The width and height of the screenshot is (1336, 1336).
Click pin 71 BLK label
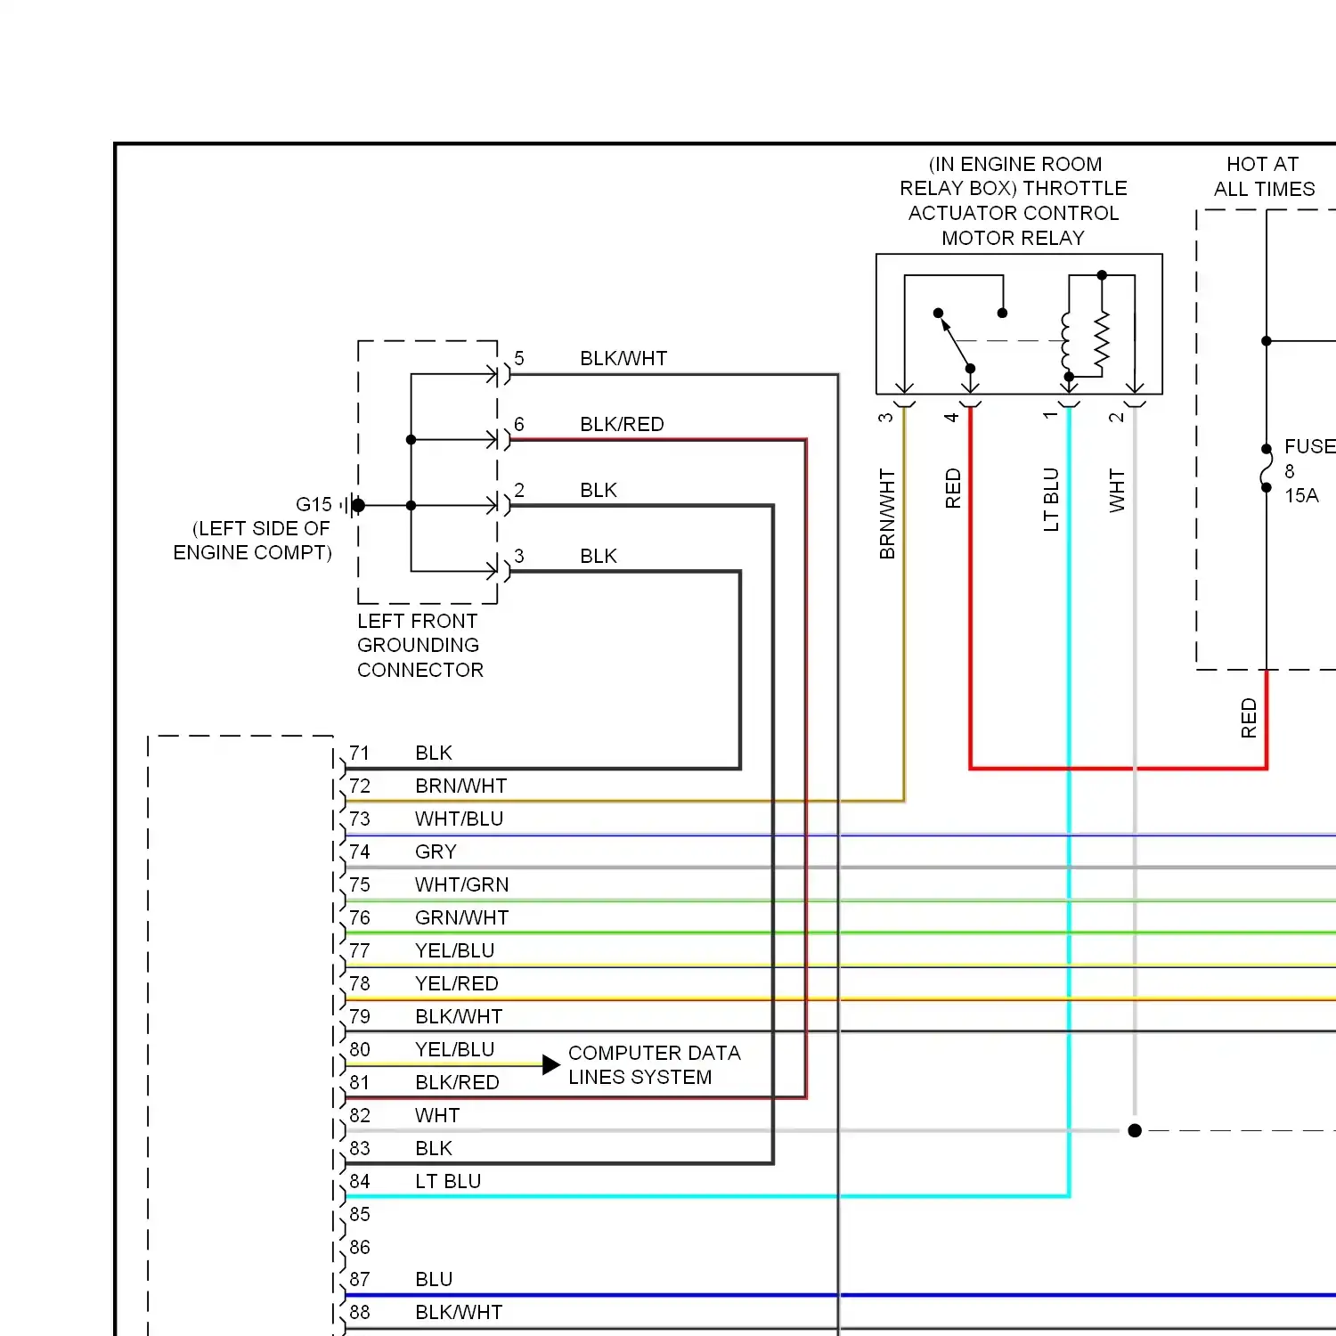pos(434,753)
